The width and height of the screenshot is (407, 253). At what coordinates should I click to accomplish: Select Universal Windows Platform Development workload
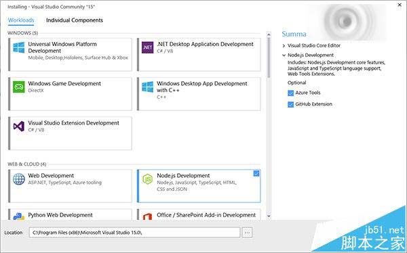pyautogui.click(x=70, y=55)
